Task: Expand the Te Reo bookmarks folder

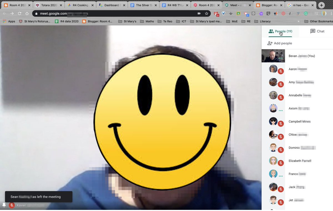Action: 165,21
